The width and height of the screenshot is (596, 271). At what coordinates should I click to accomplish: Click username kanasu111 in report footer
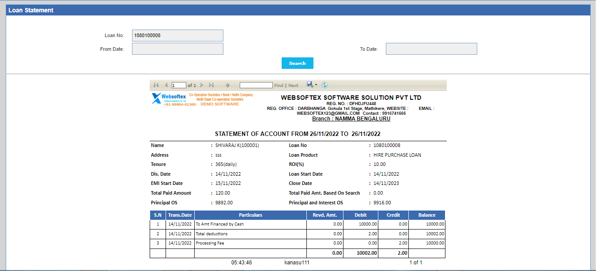(x=297, y=263)
